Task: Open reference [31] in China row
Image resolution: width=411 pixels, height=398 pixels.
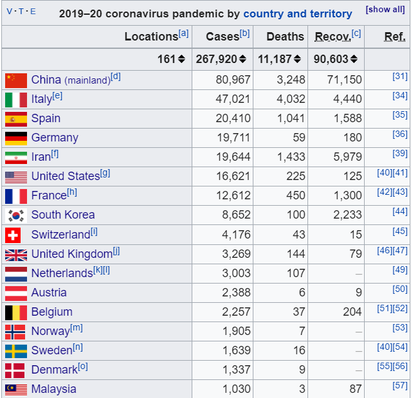Action: click(399, 77)
